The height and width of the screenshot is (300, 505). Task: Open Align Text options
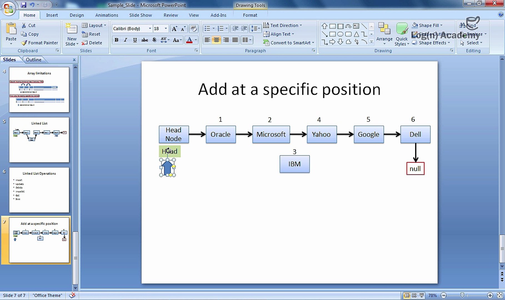[x=278, y=34]
